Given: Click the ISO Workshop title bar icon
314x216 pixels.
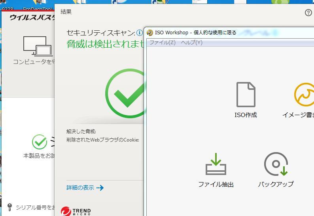Looking at the screenshot, I should click(x=150, y=33).
